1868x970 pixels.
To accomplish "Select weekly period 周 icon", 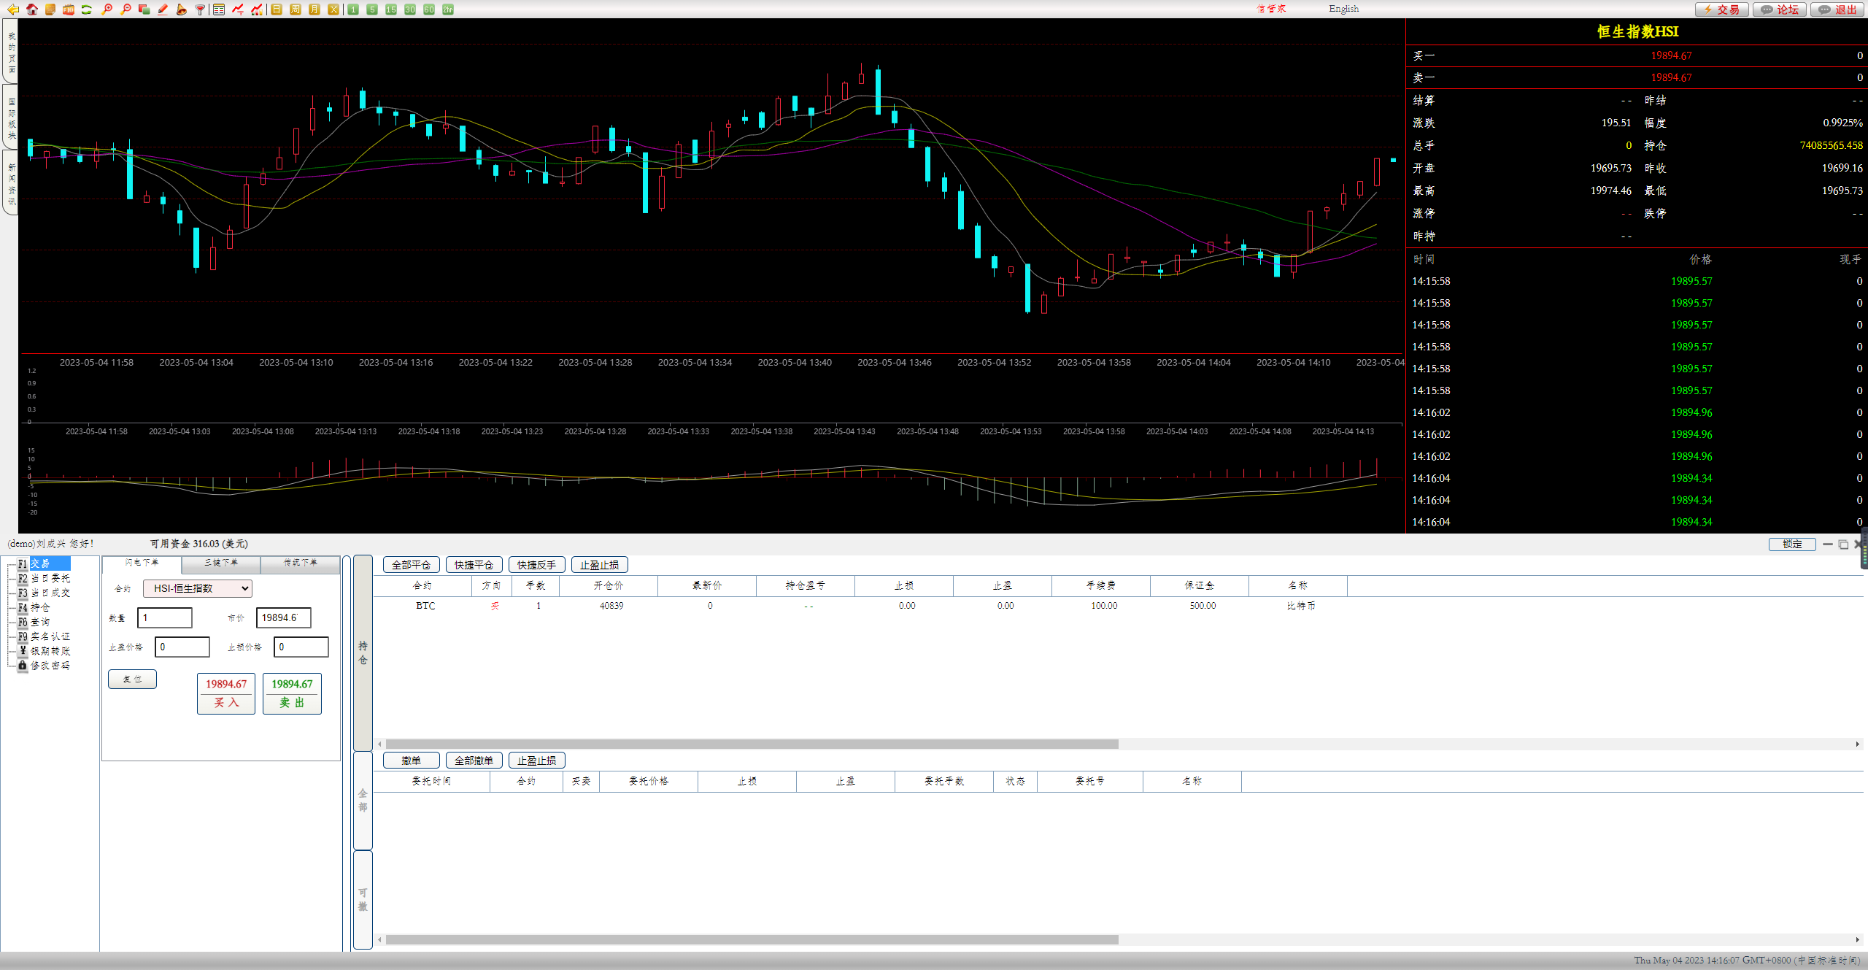I will click(x=296, y=9).
